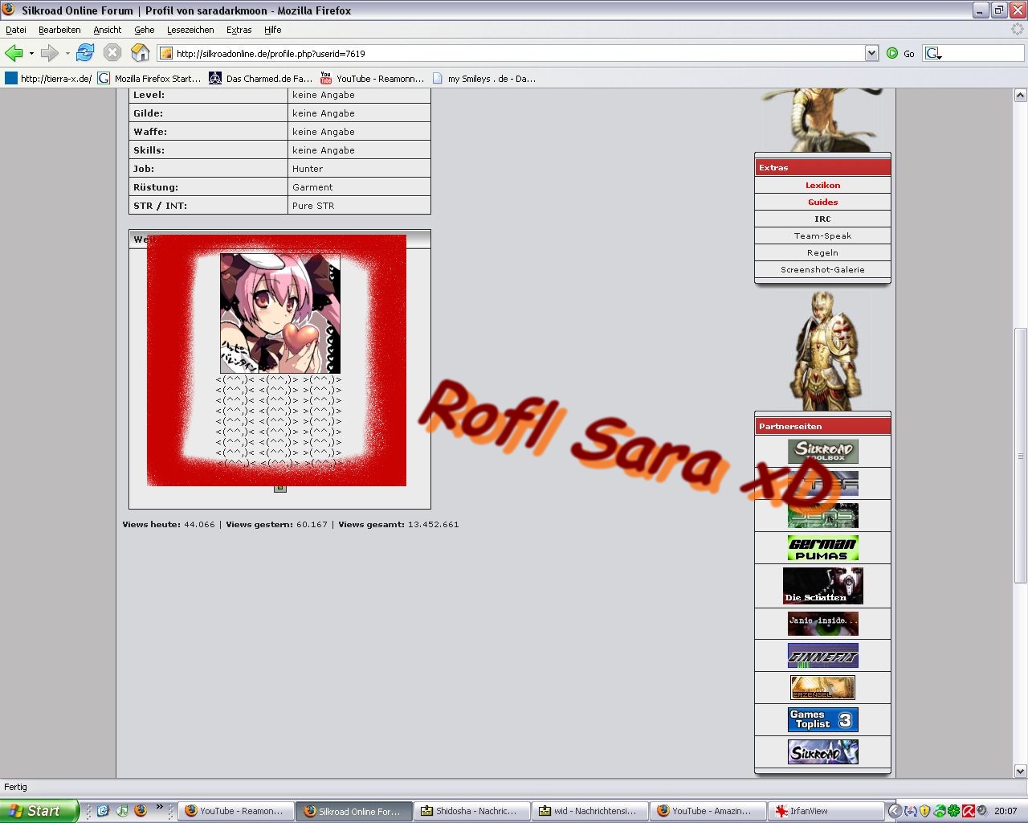Click the Stop loading icon
The image size is (1028, 823).
pyautogui.click(x=112, y=53)
